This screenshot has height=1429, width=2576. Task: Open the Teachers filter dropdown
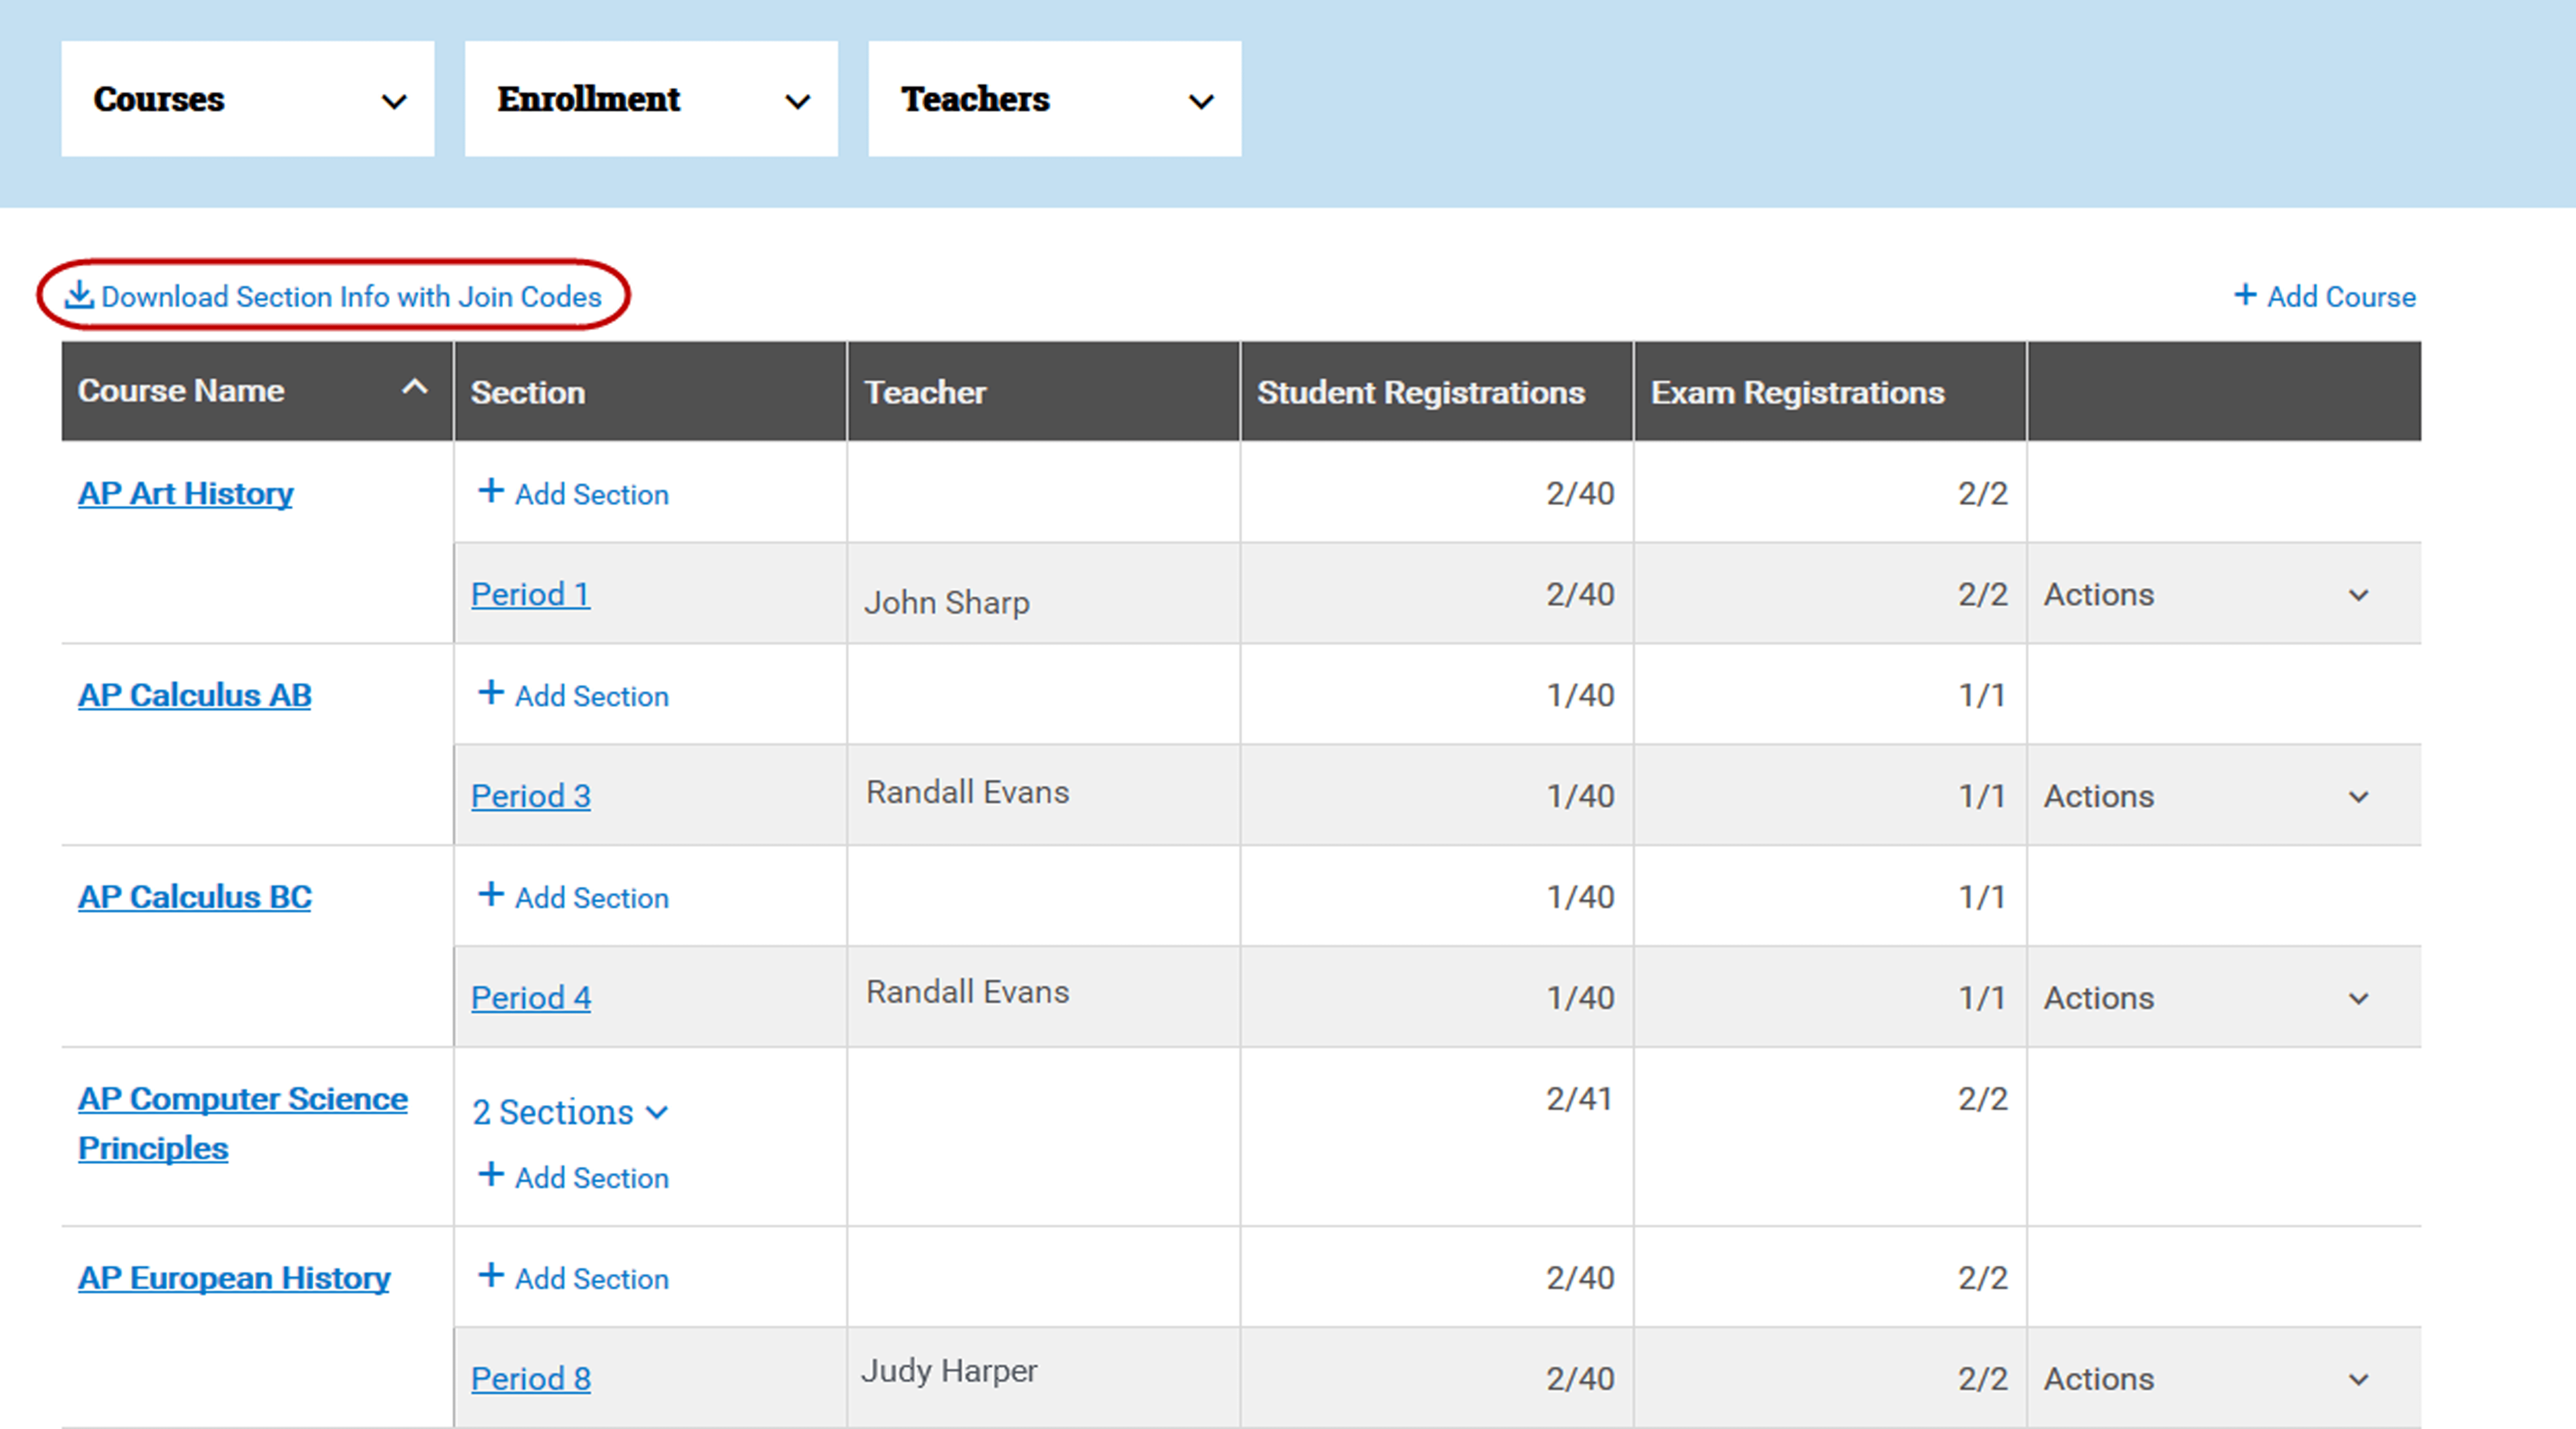pyautogui.click(x=1054, y=99)
